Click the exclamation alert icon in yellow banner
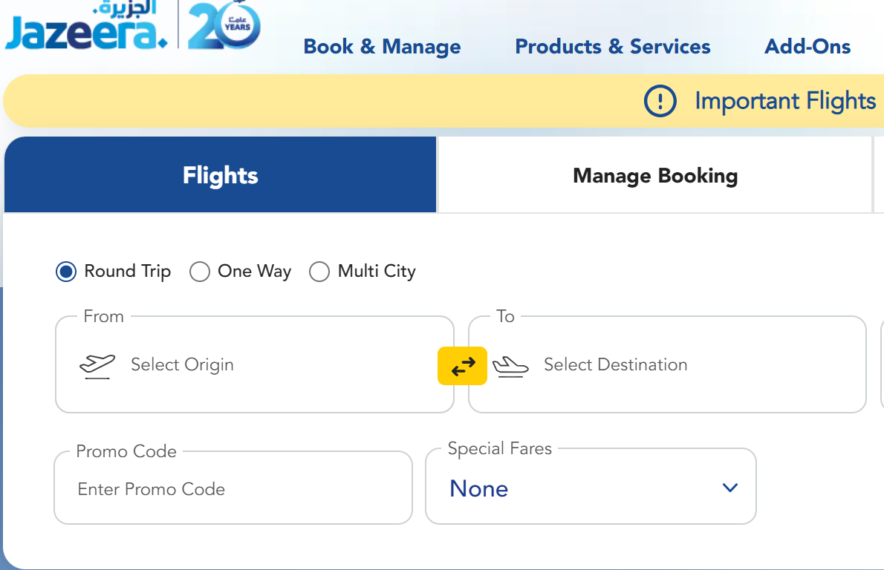Viewport: 884px width, 570px height. coord(660,101)
